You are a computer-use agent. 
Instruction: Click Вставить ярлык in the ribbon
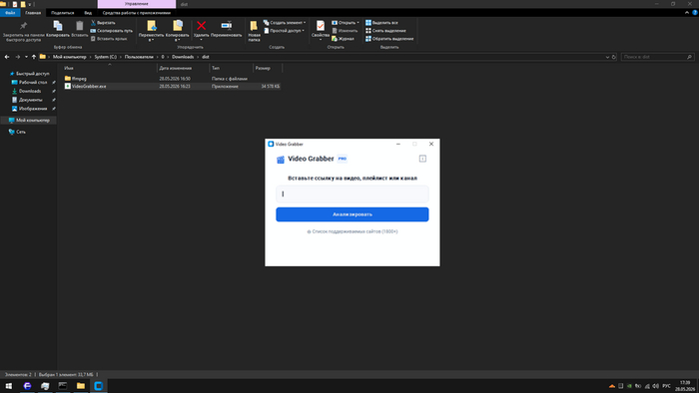pyautogui.click(x=109, y=39)
